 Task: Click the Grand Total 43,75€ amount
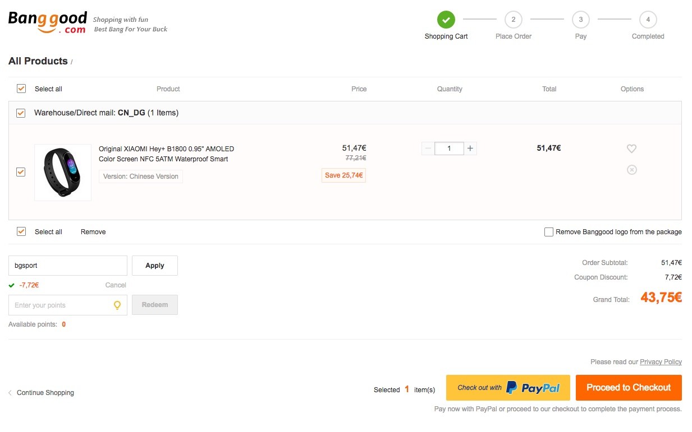tap(661, 298)
